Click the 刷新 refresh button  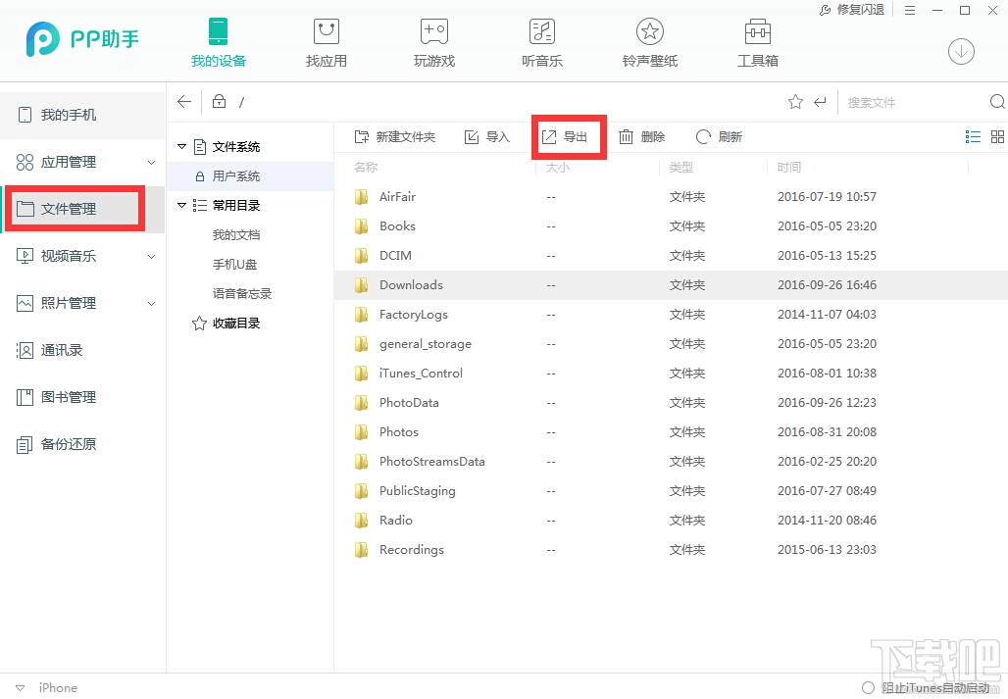point(719,136)
